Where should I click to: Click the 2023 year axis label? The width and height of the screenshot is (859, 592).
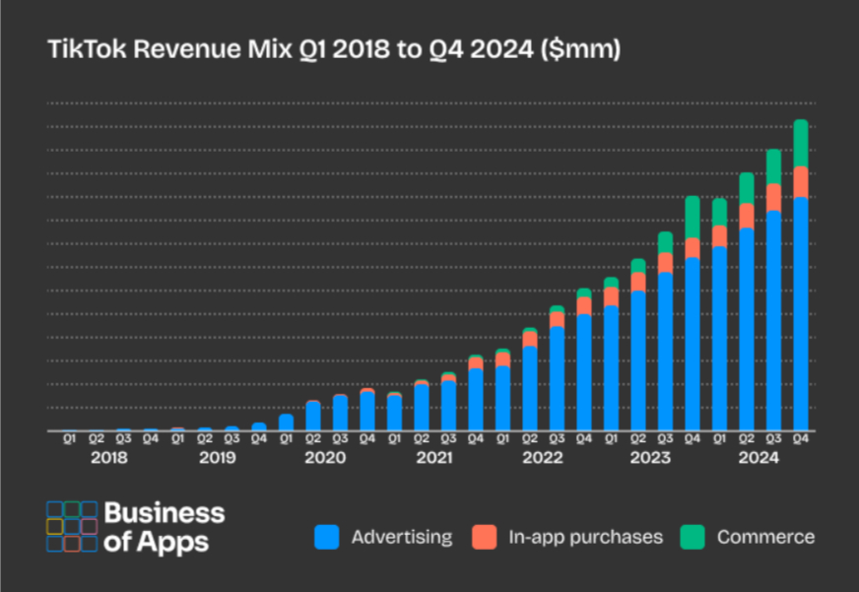pyautogui.click(x=650, y=457)
